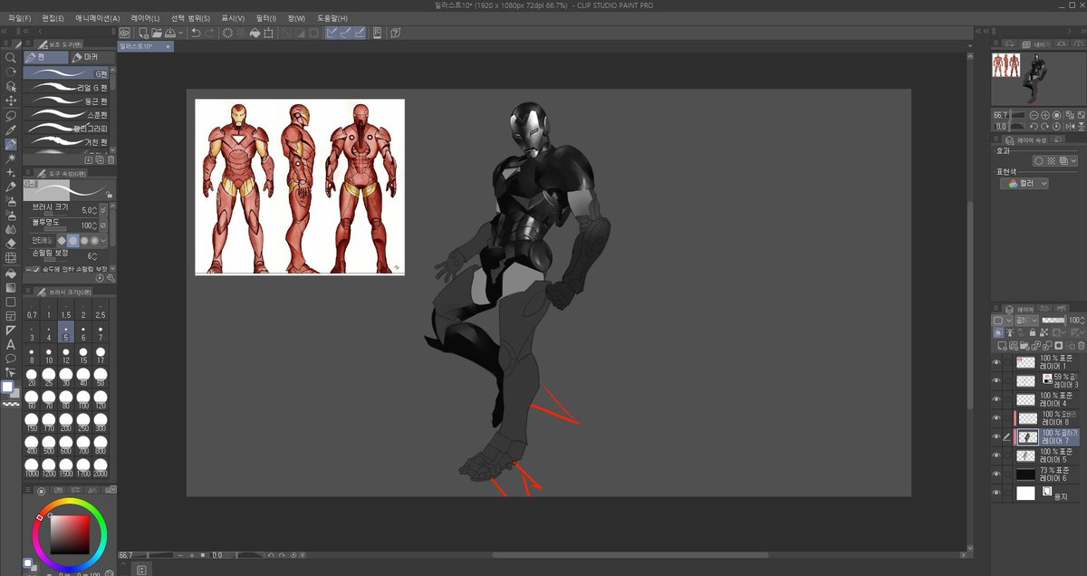
Task: Choose brush size preset 10
Action: click(49, 354)
